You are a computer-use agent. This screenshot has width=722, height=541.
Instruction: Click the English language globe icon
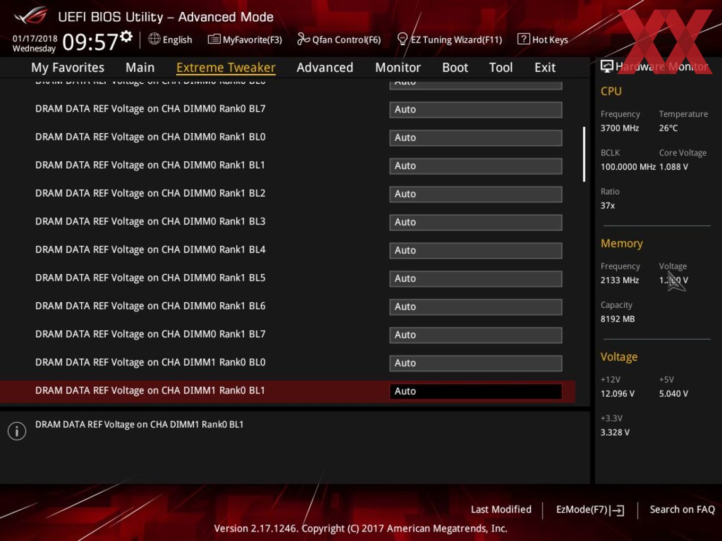[x=154, y=39]
